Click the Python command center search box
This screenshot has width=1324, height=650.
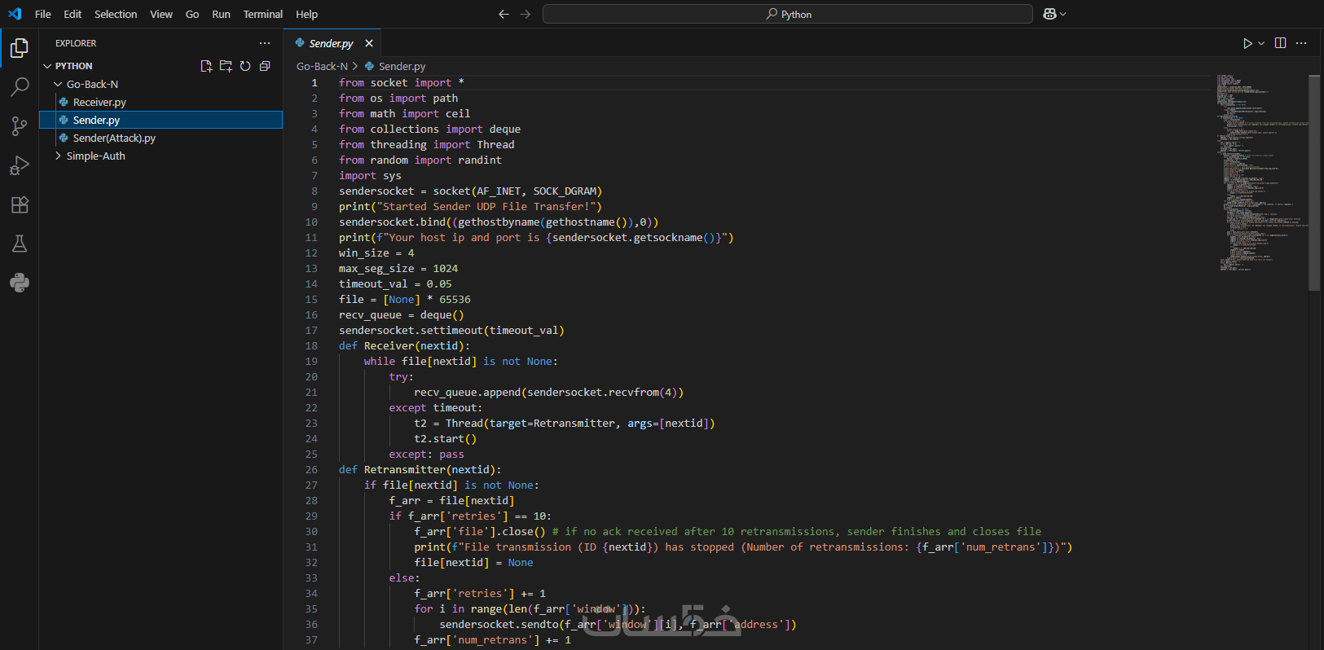[787, 14]
